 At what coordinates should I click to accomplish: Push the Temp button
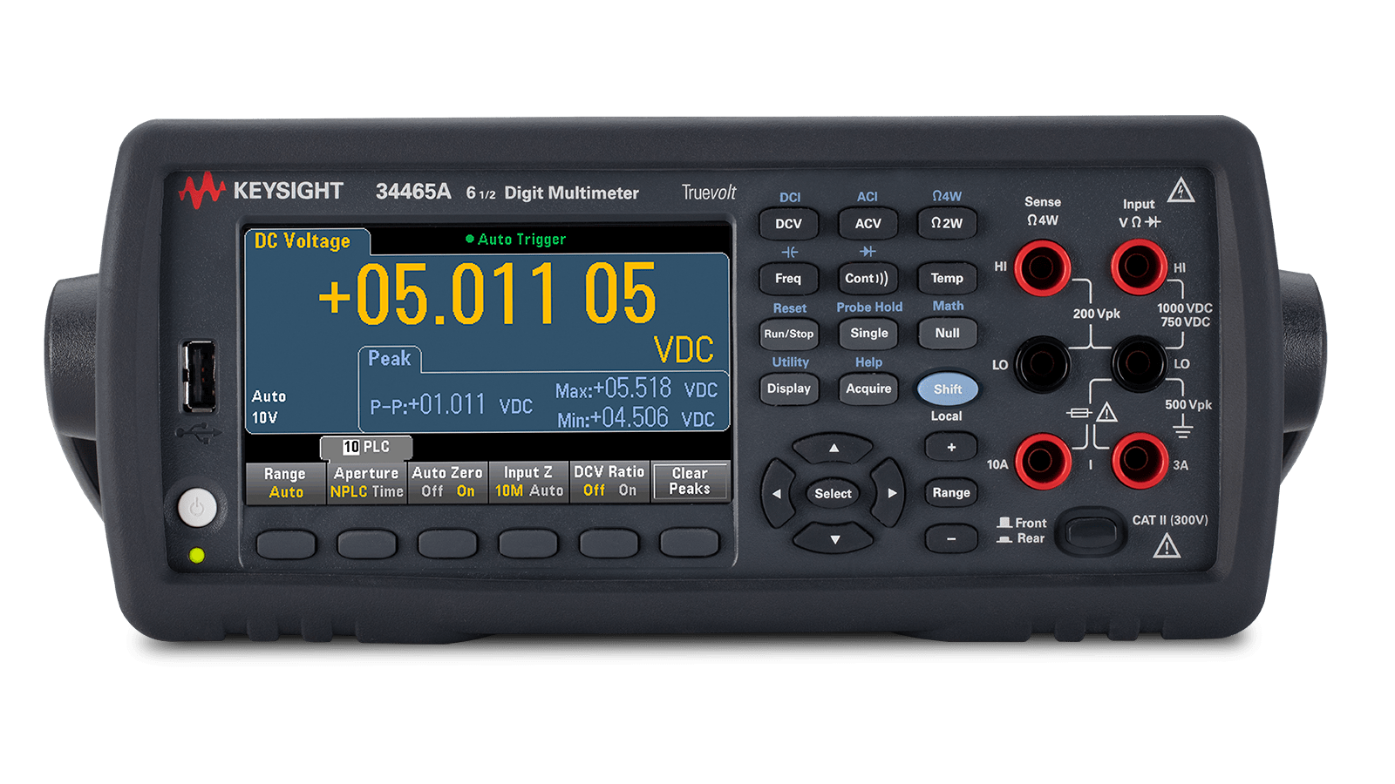coord(947,279)
